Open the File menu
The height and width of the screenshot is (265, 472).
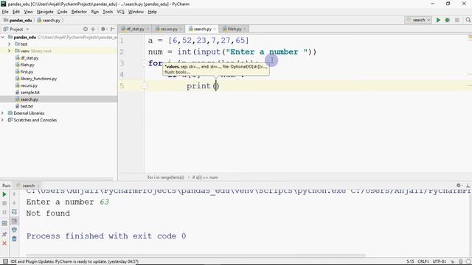(x=5, y=12)
